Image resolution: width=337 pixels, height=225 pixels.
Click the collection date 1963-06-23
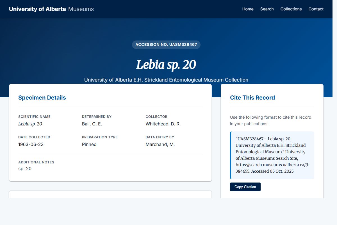[x=31, y=144]
